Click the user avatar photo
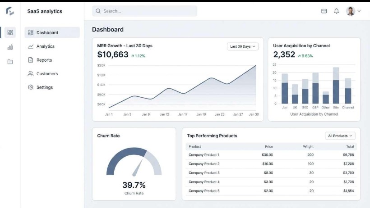The height and width of the screenshot is (208, 370). [351, 11]
